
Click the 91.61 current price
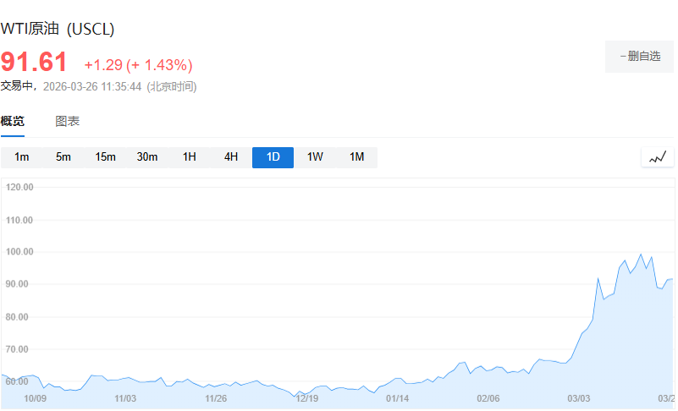[x=34, y=63]
